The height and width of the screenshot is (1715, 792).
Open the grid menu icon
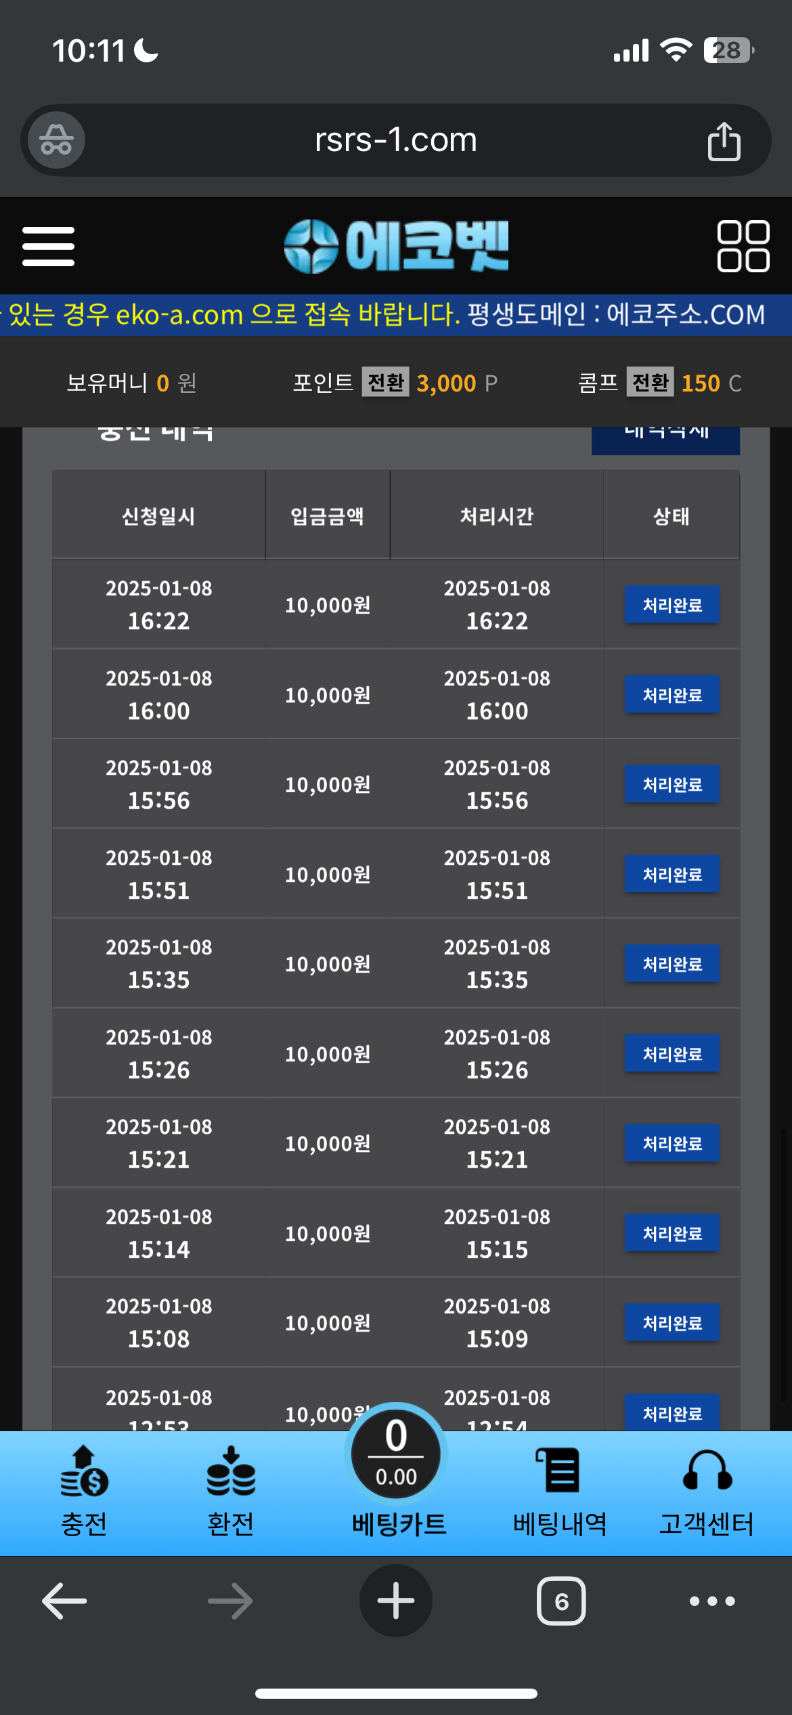[743, 246]
